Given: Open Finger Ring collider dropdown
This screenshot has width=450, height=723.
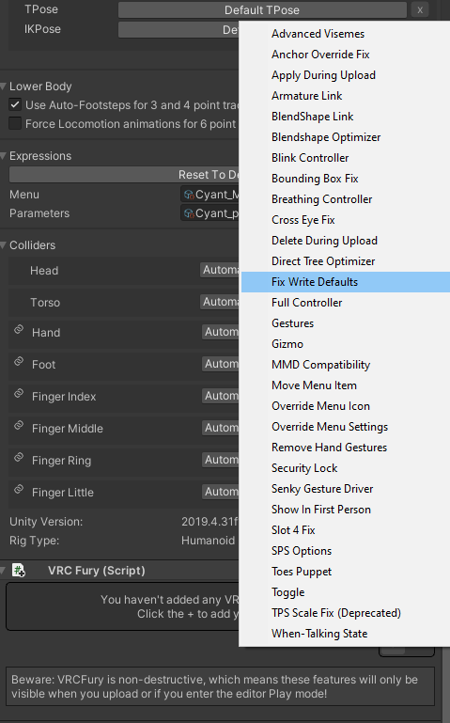Looking at the screenshot, I should 221,459.
